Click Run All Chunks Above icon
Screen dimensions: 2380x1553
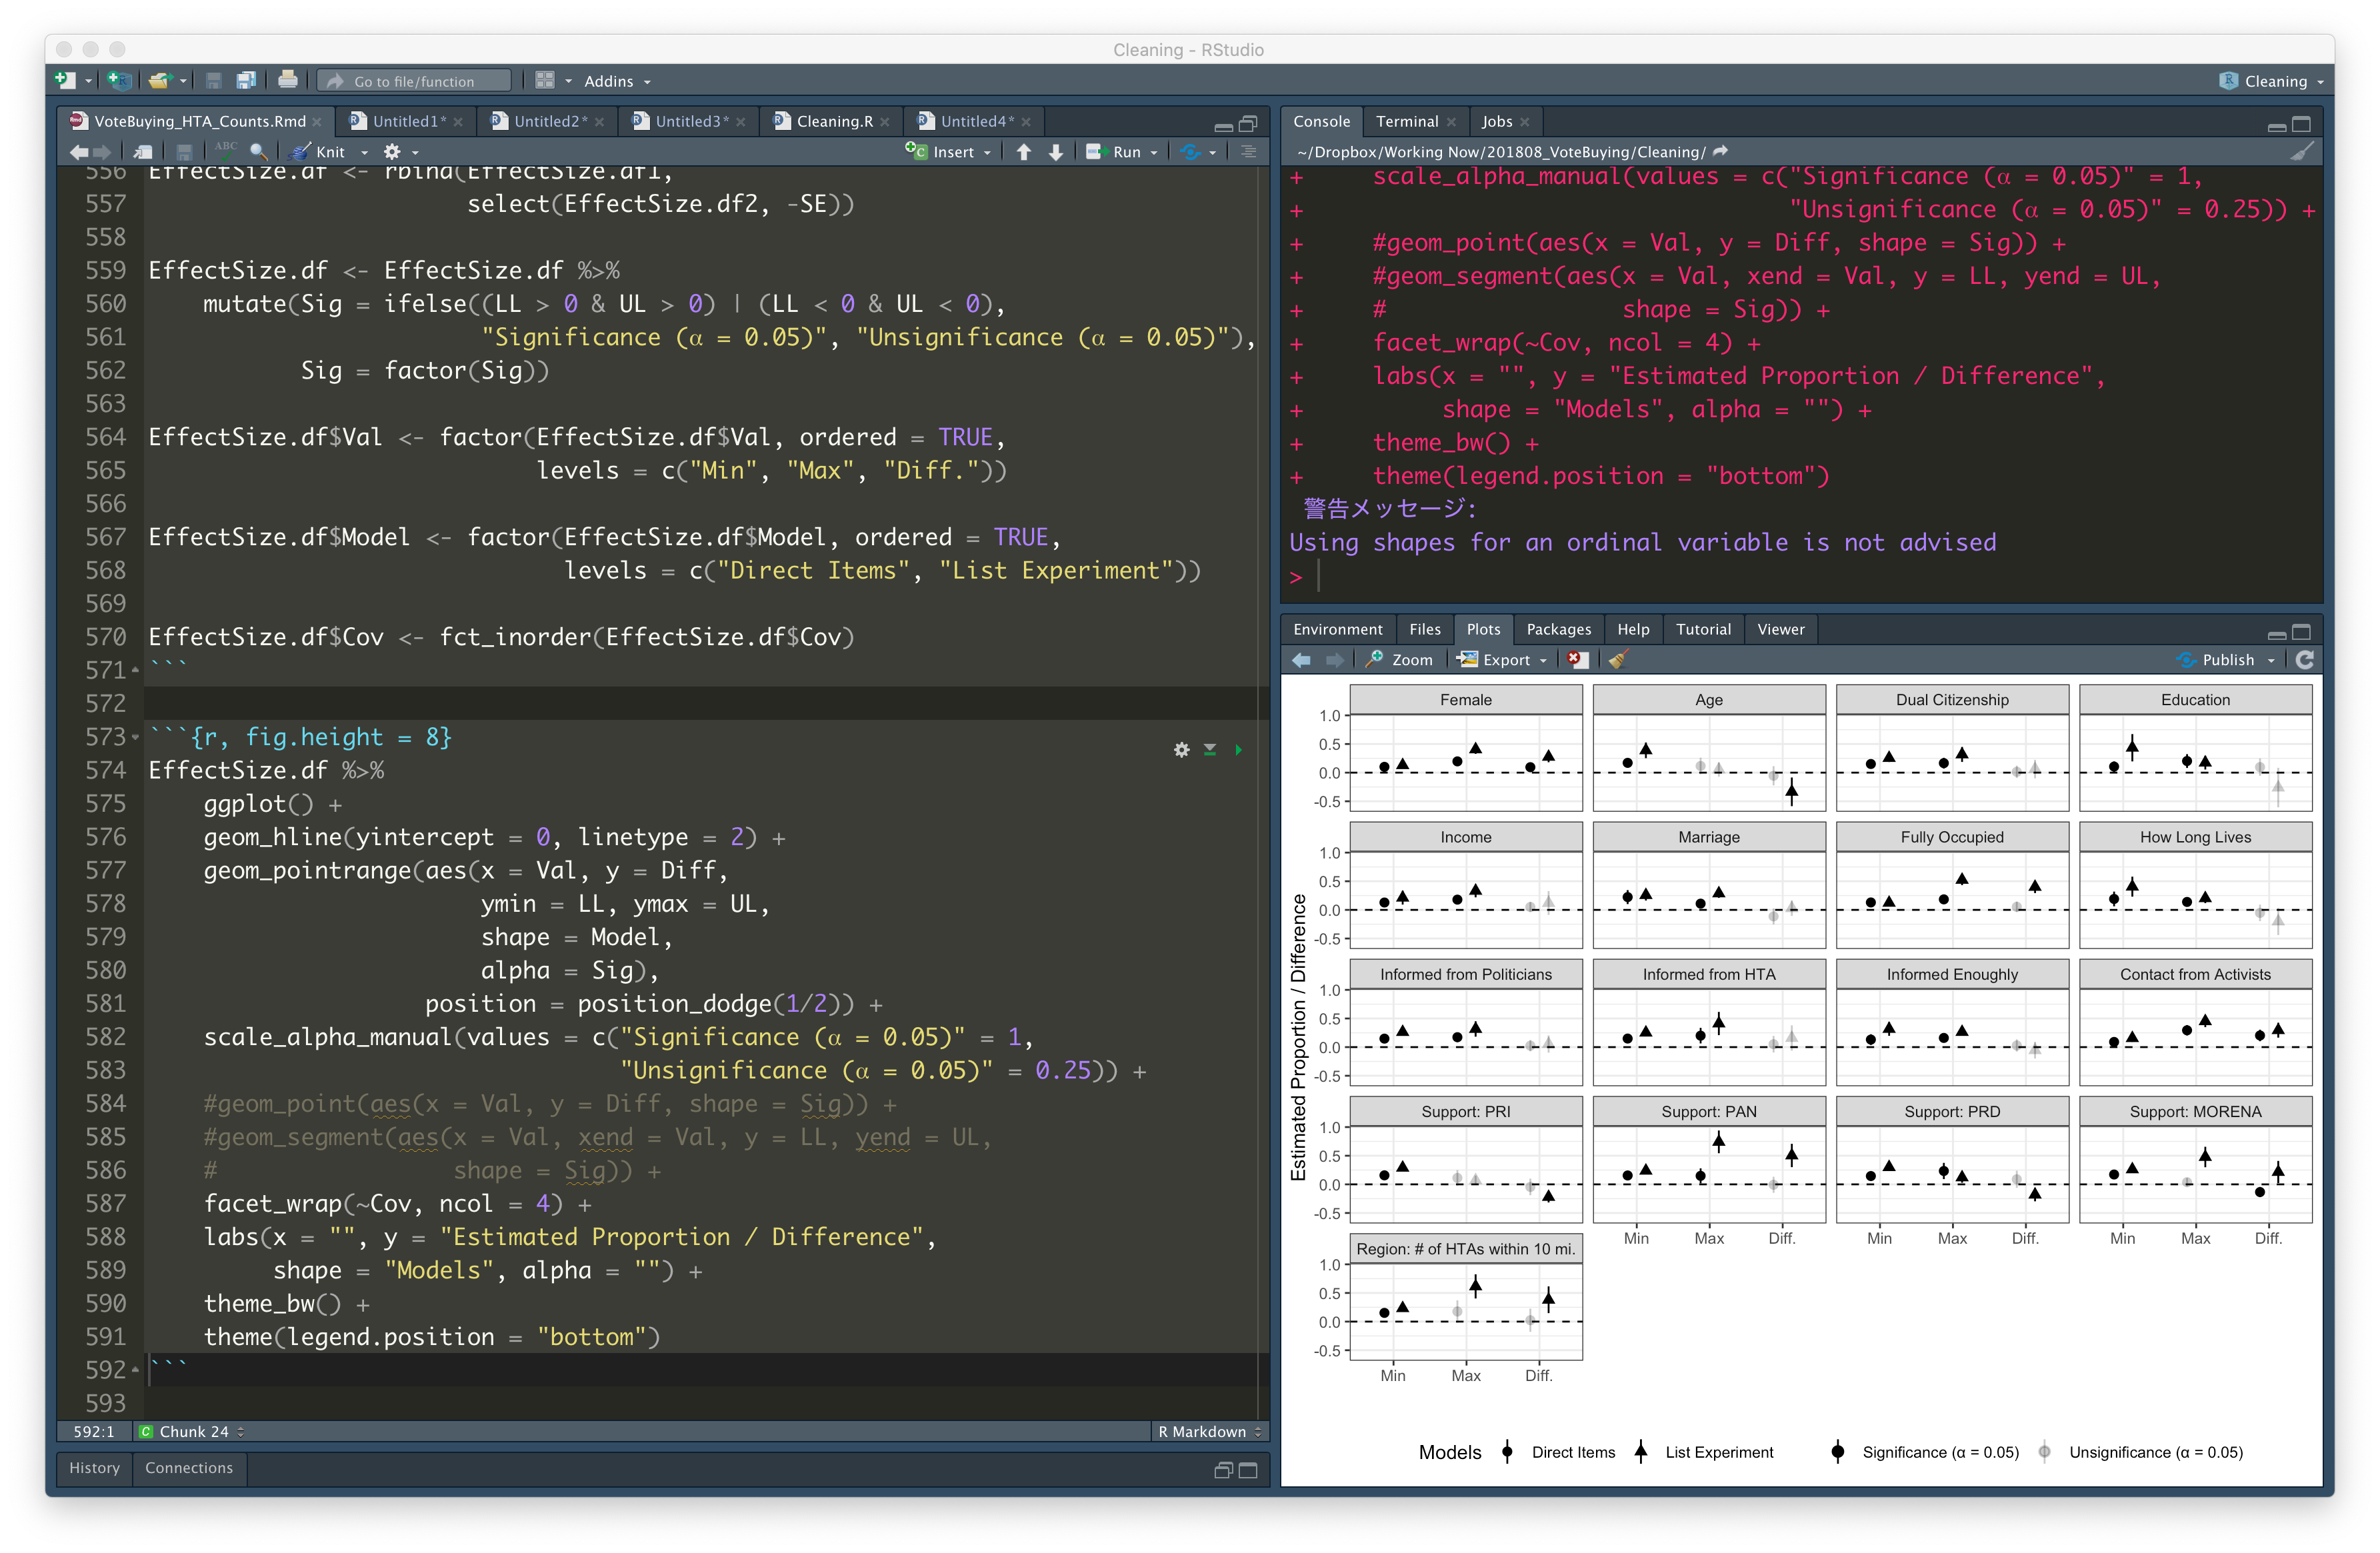tap(1210, 749)
